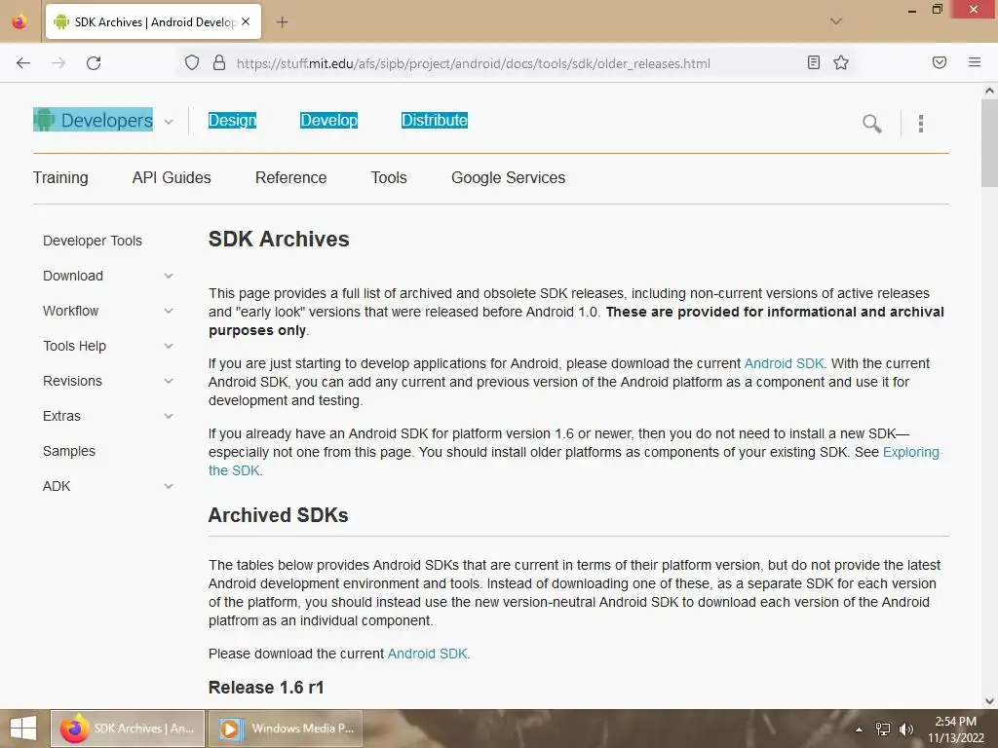Expand the Download sidebar section

(169, 276)
